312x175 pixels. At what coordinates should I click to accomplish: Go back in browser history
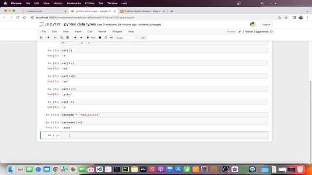4,17
